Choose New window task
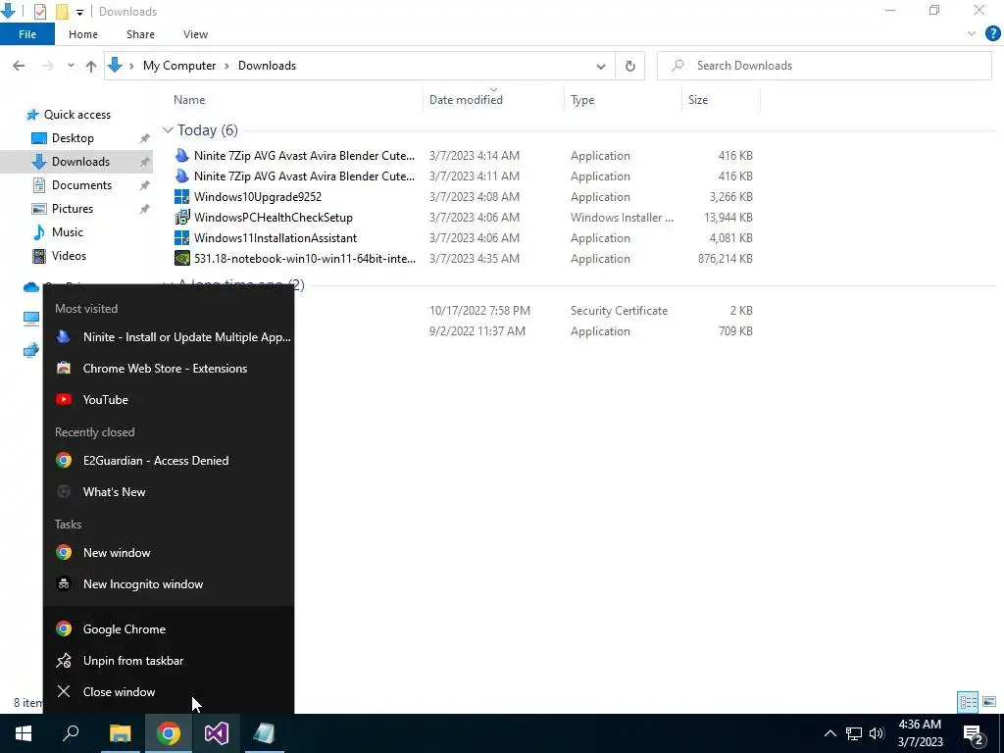 169,553
